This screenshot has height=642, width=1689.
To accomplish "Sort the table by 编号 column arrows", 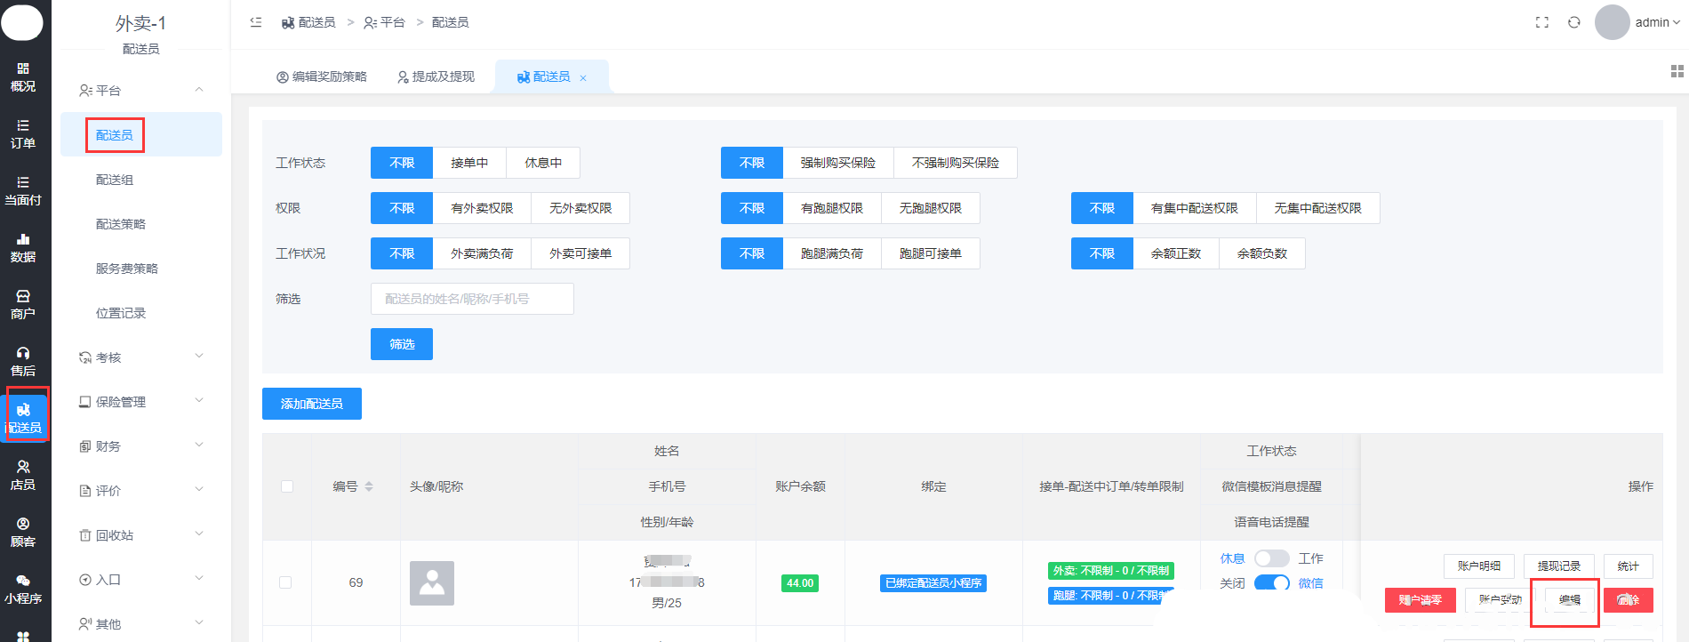I will click(369, 486).
